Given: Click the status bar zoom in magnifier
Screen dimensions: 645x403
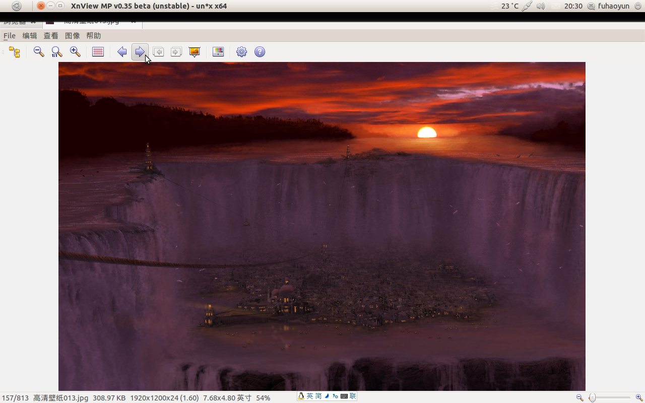Looking at the screenshot, I should (x=639, y=397).
